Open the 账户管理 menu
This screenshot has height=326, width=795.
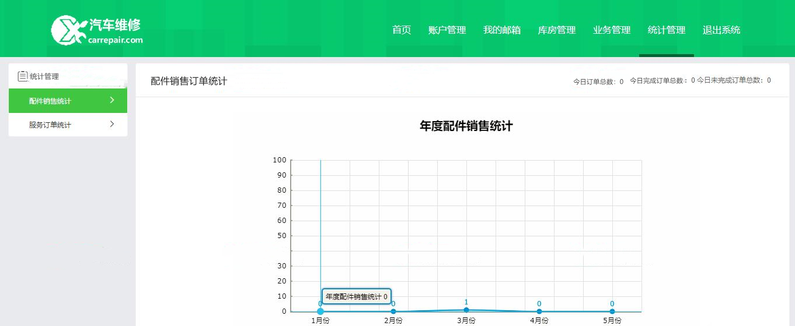pyautogui.click(x=447, y=30)
